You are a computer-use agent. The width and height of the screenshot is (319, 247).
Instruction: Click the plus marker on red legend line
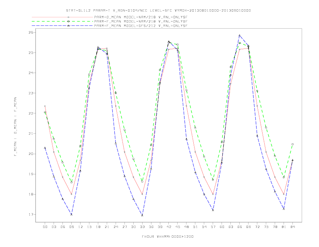pos(68,17)
